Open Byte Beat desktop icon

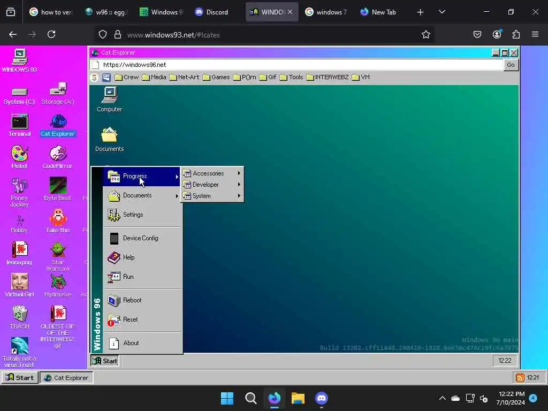pos(58,189)
